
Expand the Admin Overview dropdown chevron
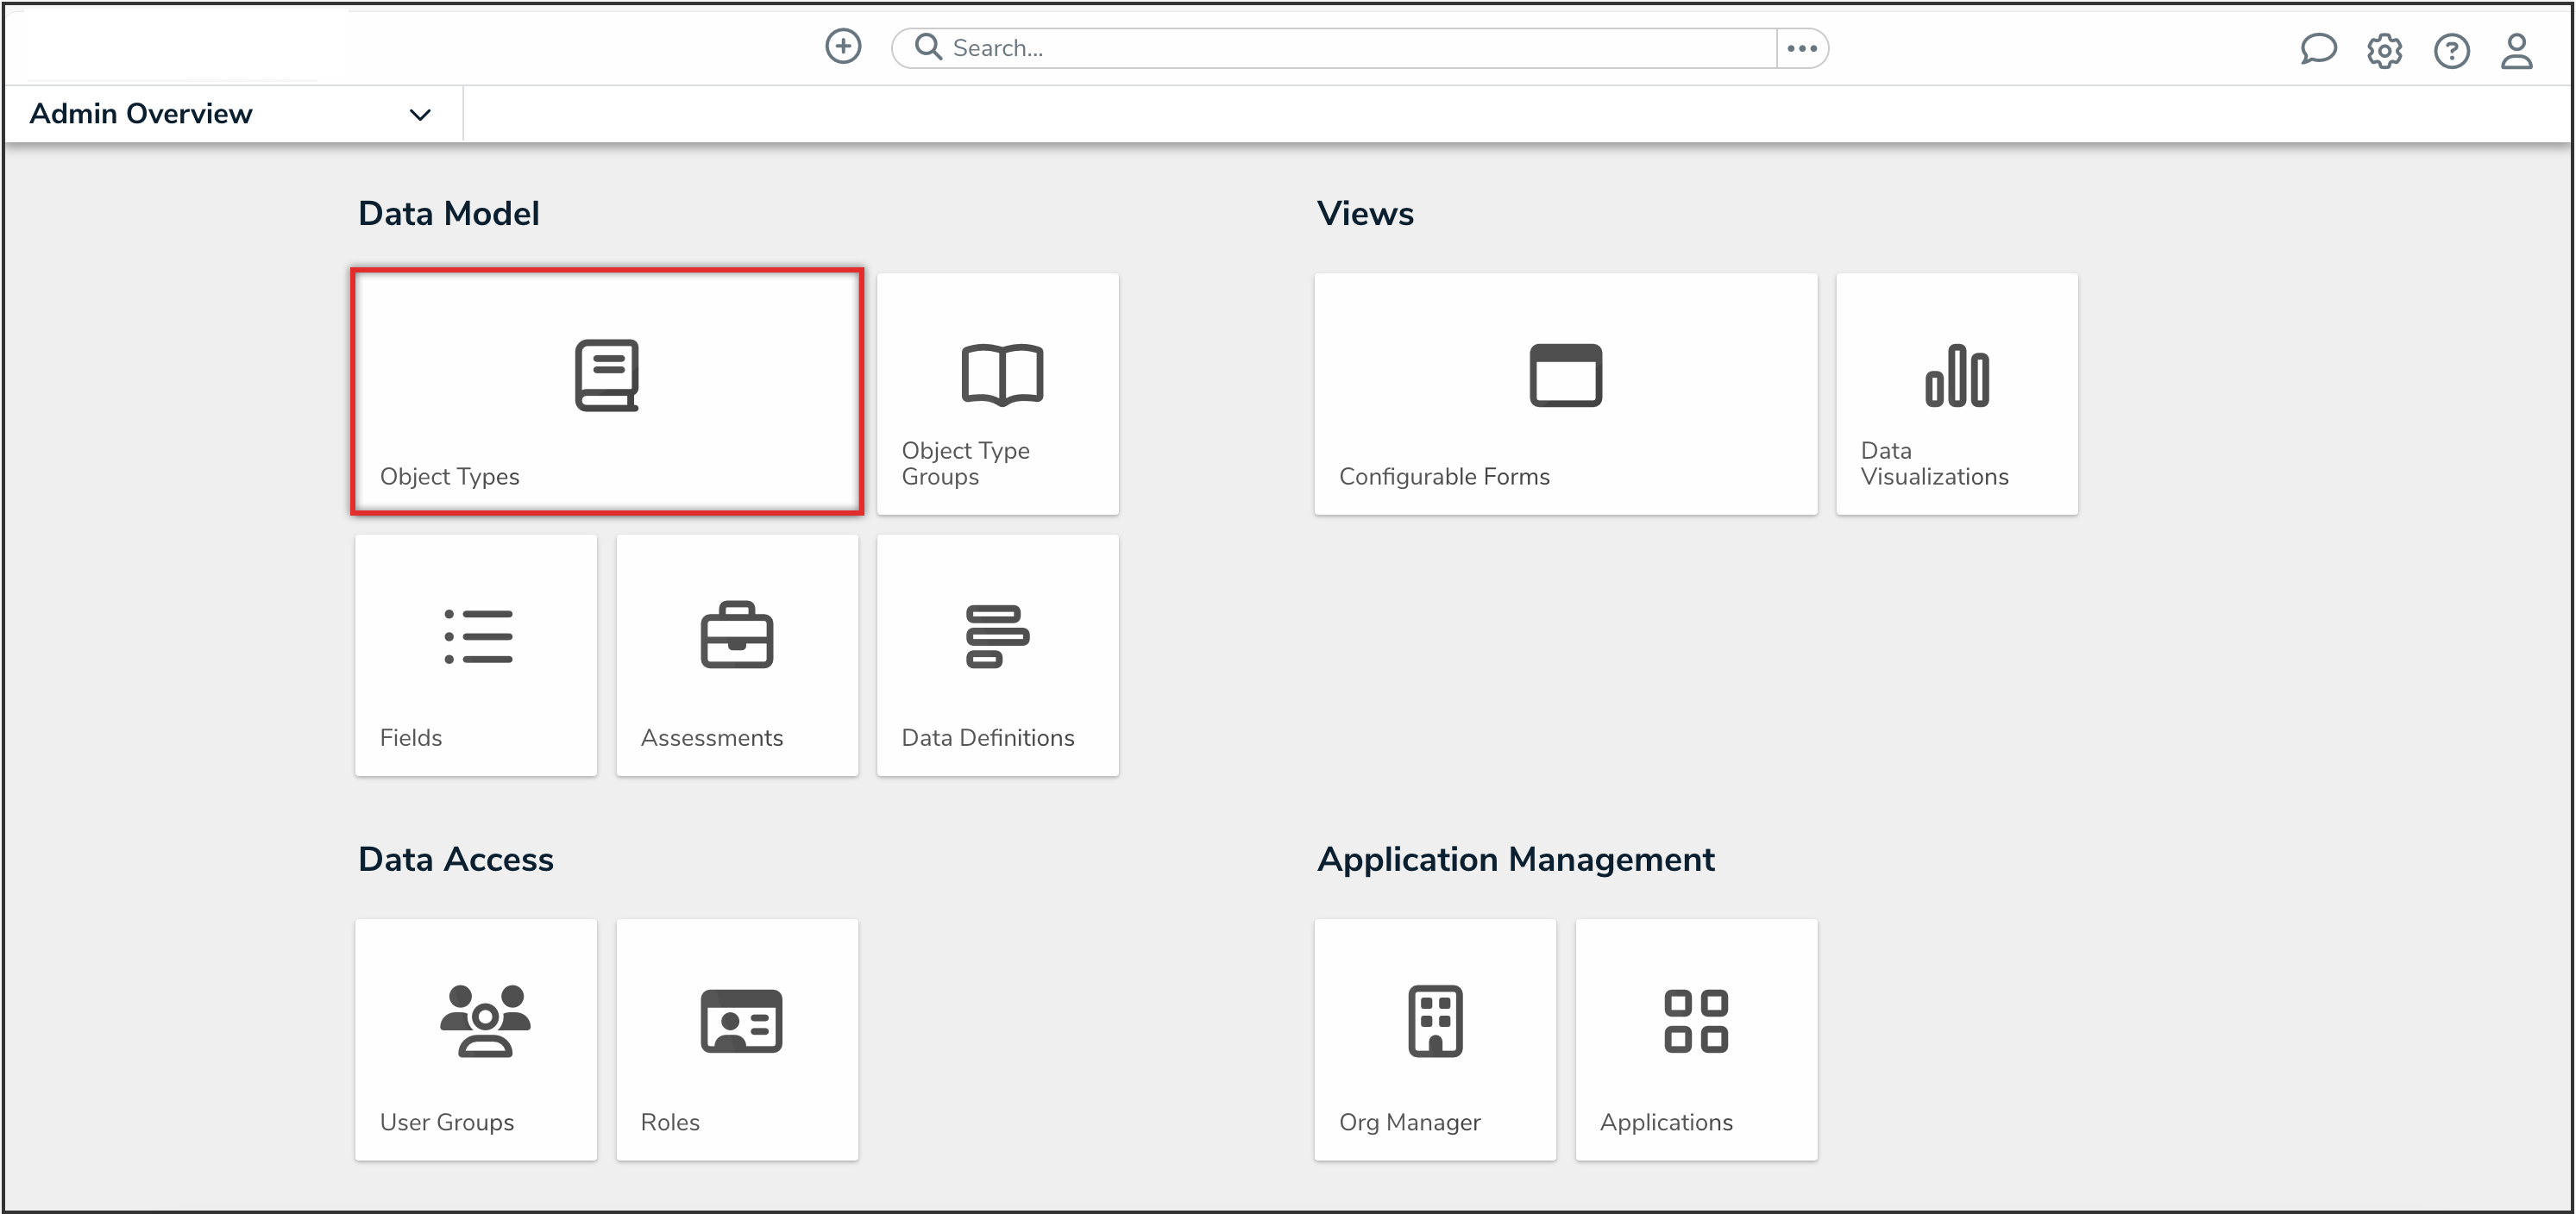[420, 115]
